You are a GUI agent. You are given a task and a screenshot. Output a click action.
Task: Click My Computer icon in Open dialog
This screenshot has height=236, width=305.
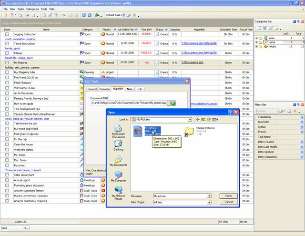pyautogui.click(x=119, y=174)
